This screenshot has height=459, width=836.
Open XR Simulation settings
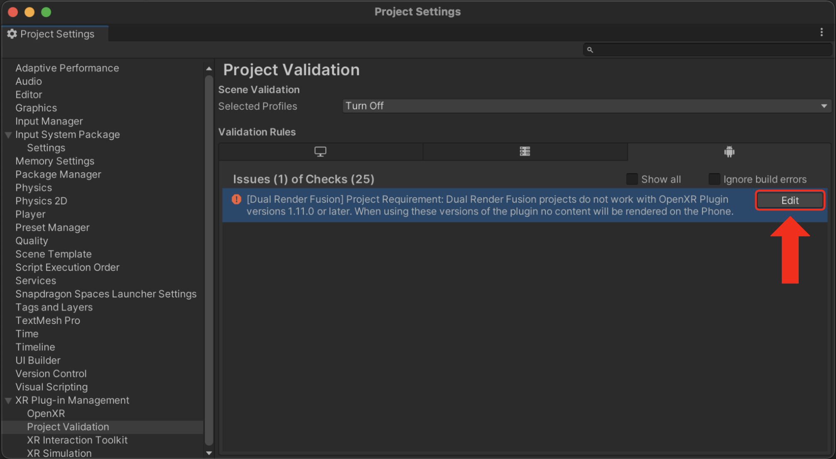coord(59,453)
